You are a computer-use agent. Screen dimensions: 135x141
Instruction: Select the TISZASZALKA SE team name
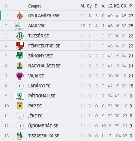44,136
